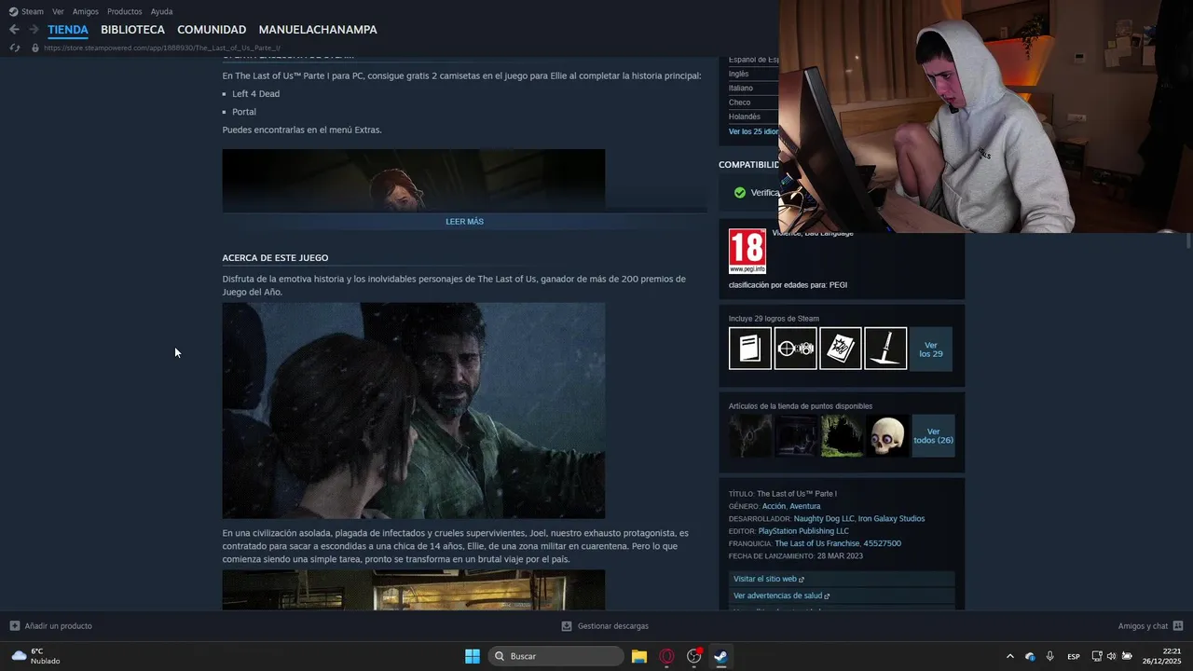Open the skull points shop item
Viewport: 1193px width, 671px height.
(885, 435)
